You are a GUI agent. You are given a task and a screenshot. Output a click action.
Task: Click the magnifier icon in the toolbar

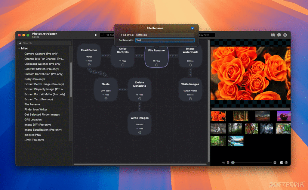[285, 35]
